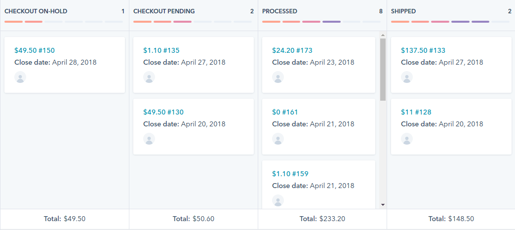
Task: Click owner avatar on deal #150
Action: click(20, 77)
